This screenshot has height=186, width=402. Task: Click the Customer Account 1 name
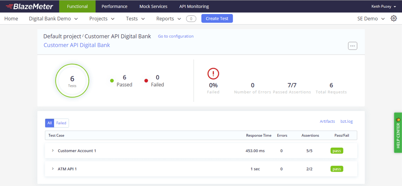77,151
